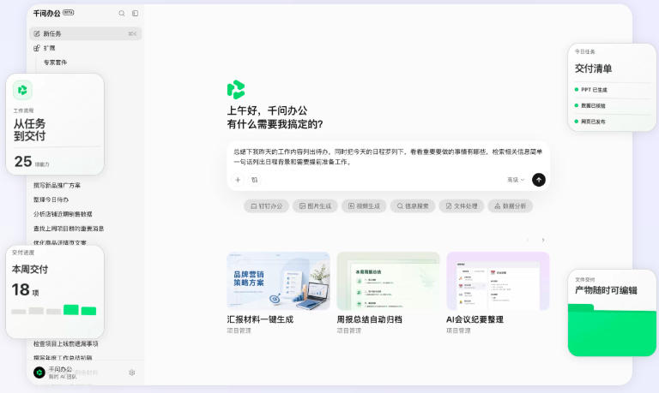Select the 图片生成 chip

pyautogui.click(x=315, y=206)
